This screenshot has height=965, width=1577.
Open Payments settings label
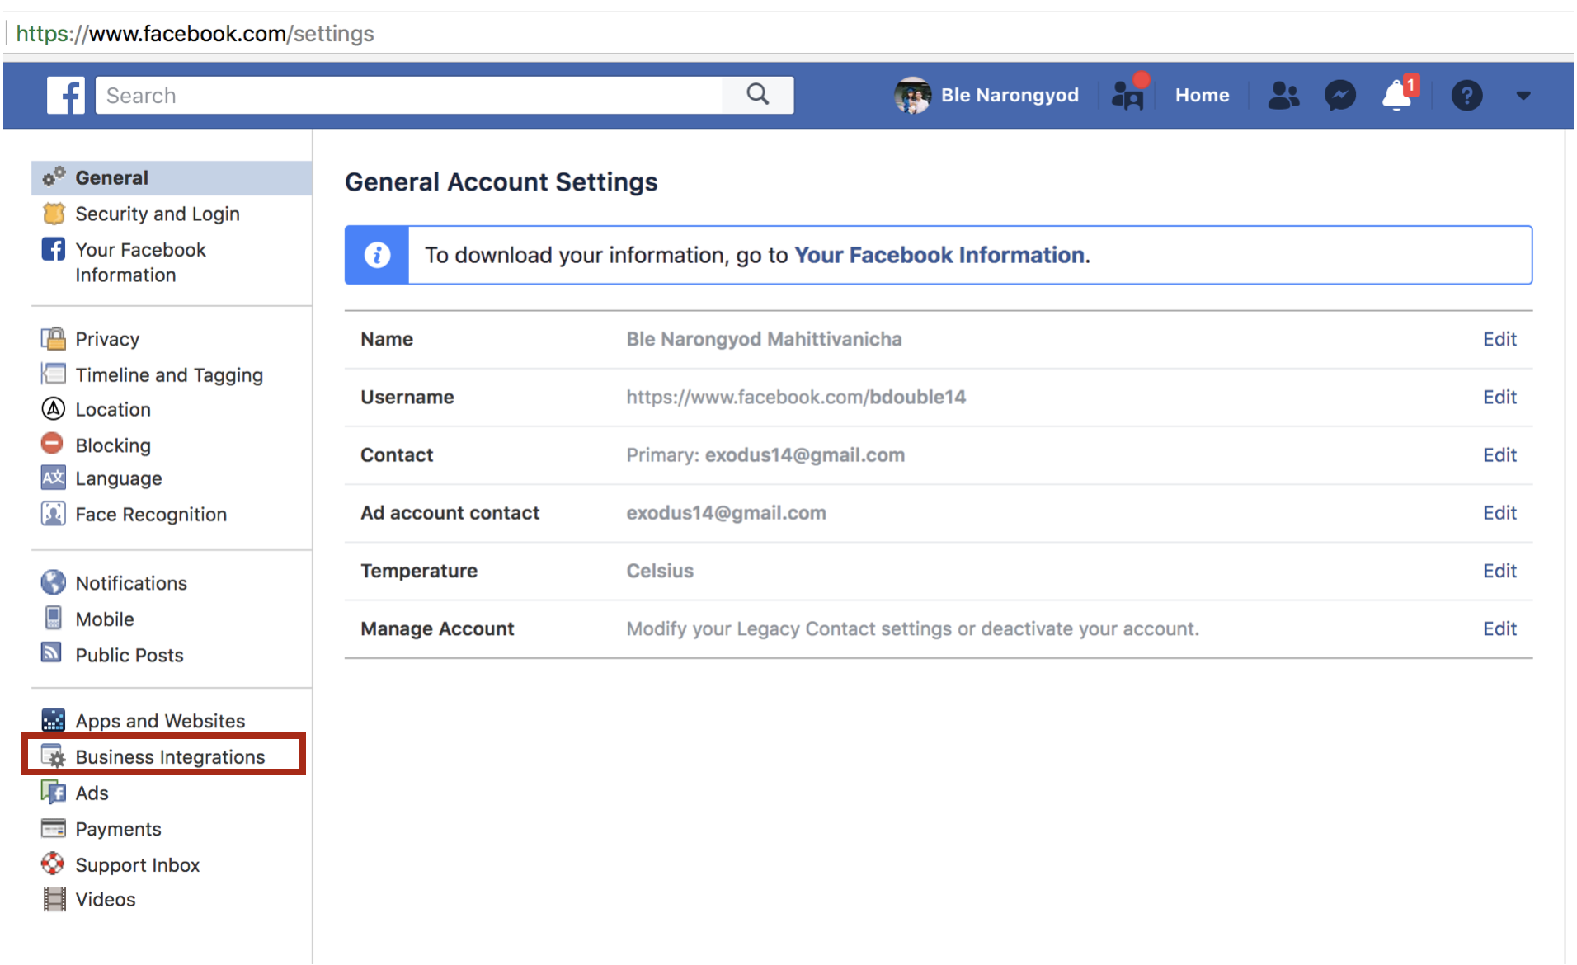(x=118, y=829)
